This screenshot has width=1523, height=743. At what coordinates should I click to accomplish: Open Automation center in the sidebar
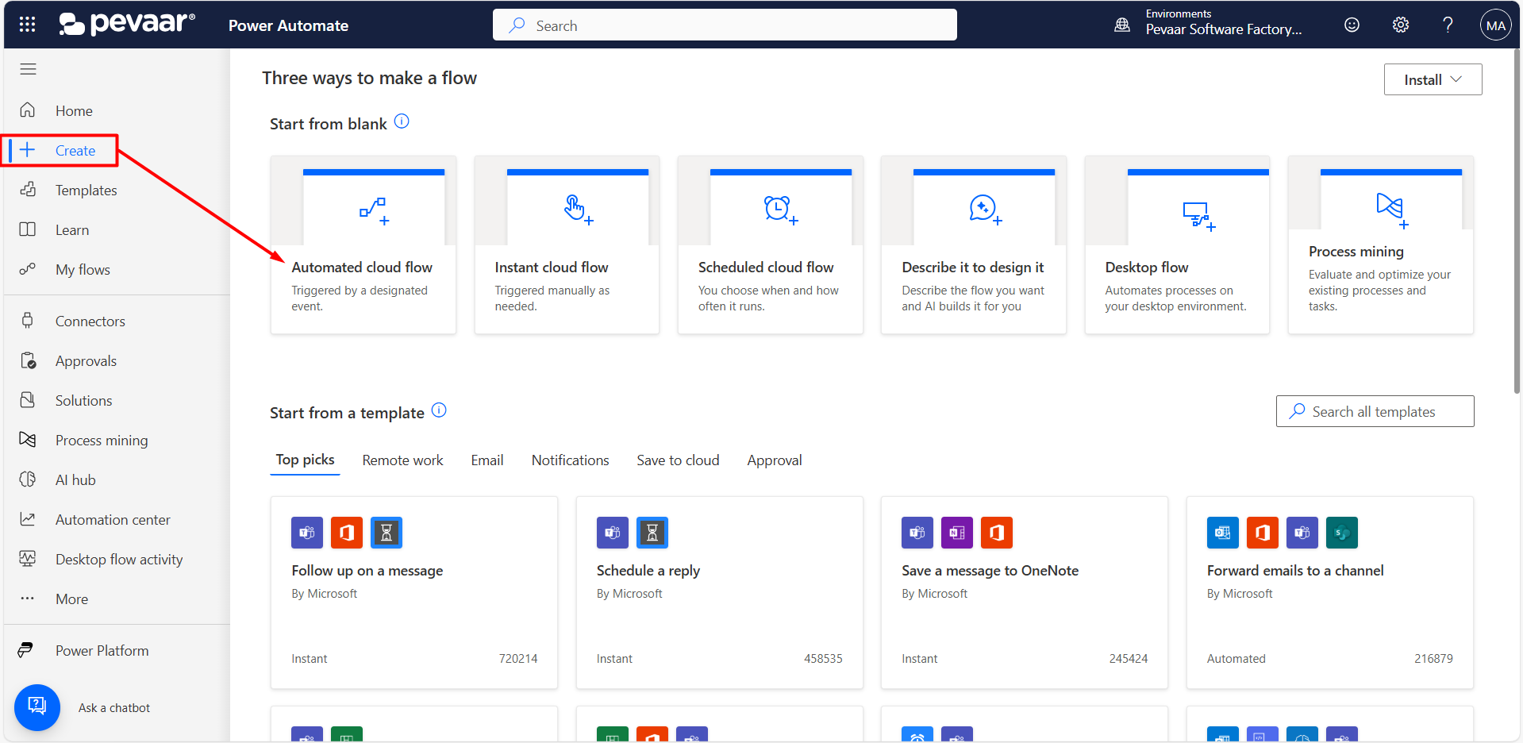[113, 520]
